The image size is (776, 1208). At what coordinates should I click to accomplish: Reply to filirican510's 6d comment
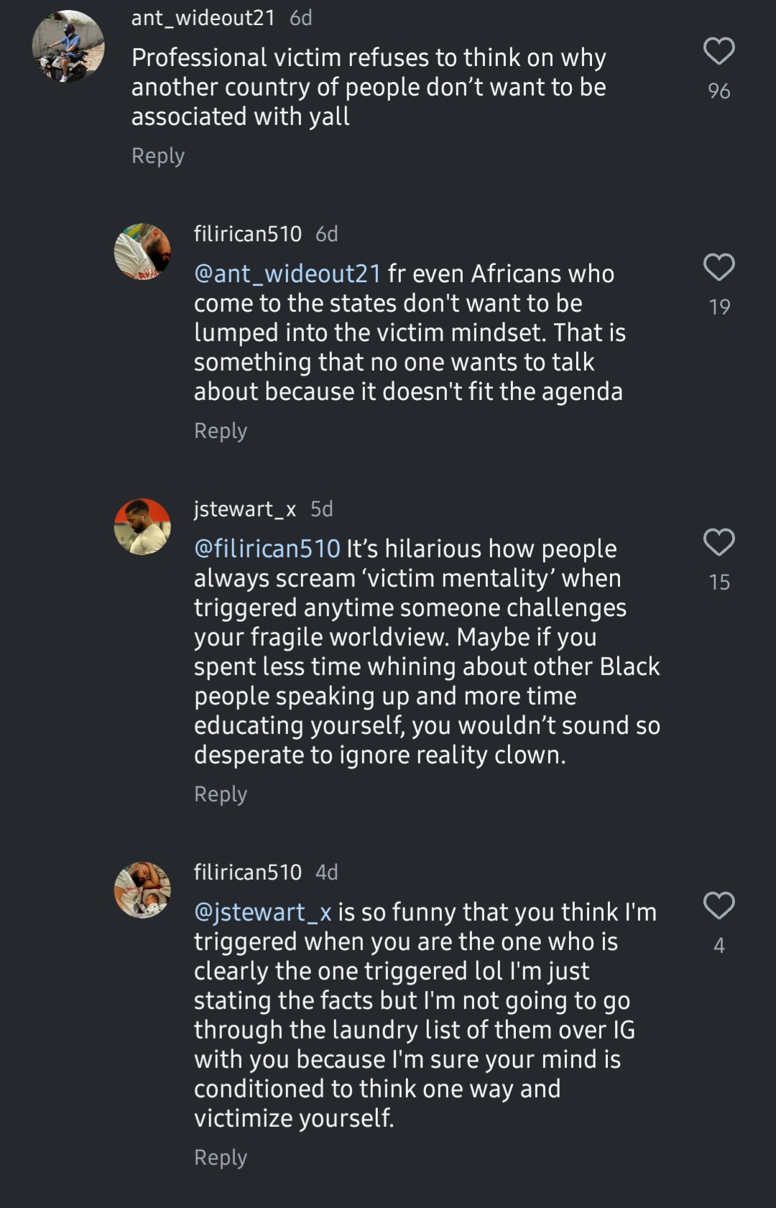pyautogui.click(x=221, y=431)
